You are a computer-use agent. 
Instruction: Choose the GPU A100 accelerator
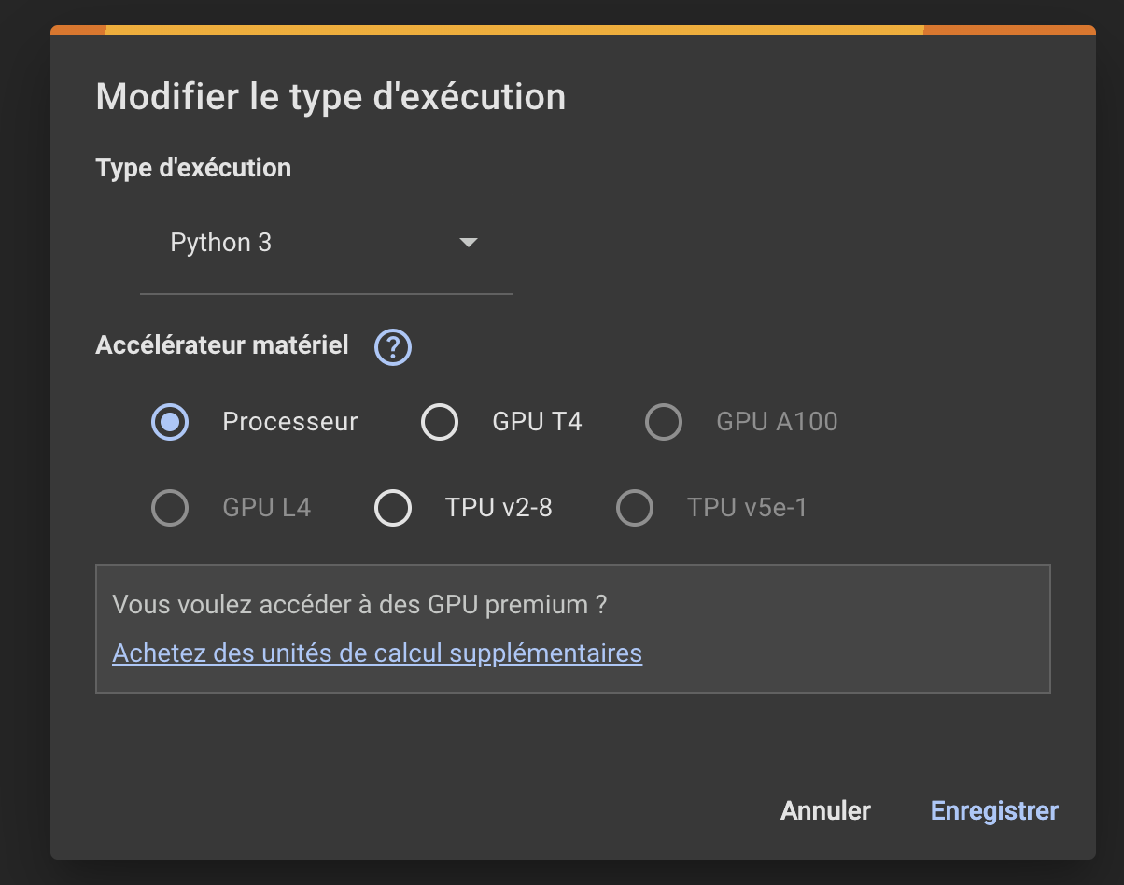pyautogui.click(x=664, y=422)
